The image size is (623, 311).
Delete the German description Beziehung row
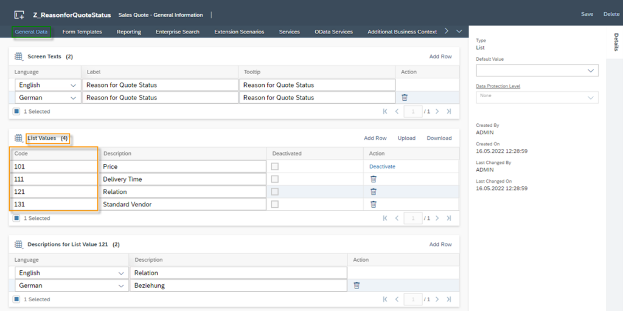pyautogui.click(x=357, y=285)
